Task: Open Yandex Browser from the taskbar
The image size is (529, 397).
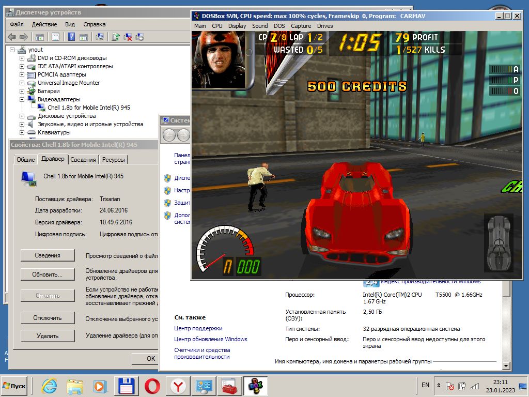Action: click(x=177, y=386)
